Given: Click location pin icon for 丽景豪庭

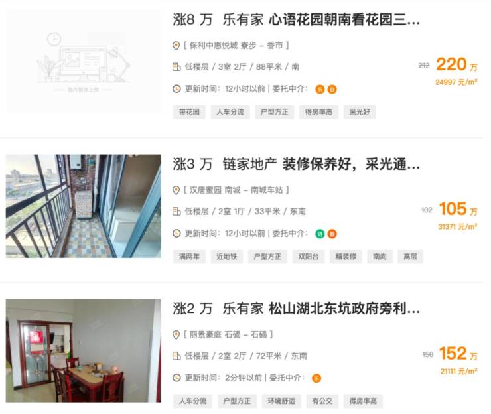Looking at the screenshot, I should tap(176, 335).
